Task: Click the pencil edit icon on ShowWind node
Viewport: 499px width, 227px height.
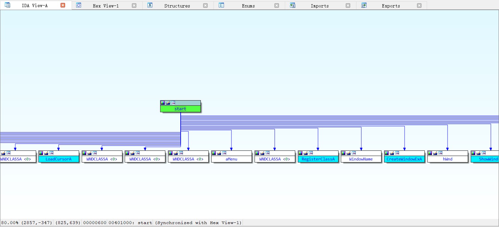Action: click(x=478, y=153)
